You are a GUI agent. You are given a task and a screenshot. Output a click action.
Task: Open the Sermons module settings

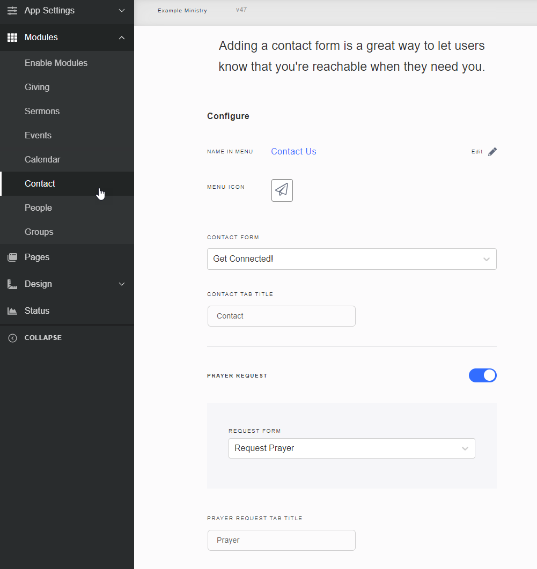point(42,111)
